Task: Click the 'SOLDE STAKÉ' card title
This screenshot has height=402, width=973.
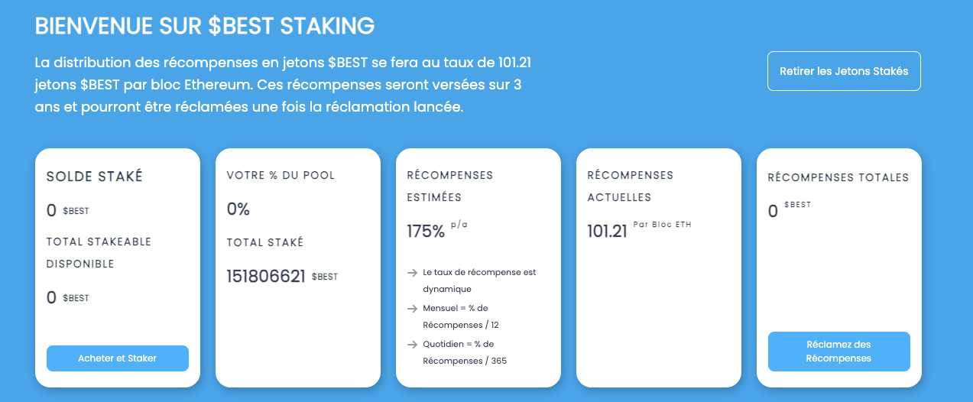Action: [x=95, y=177]
